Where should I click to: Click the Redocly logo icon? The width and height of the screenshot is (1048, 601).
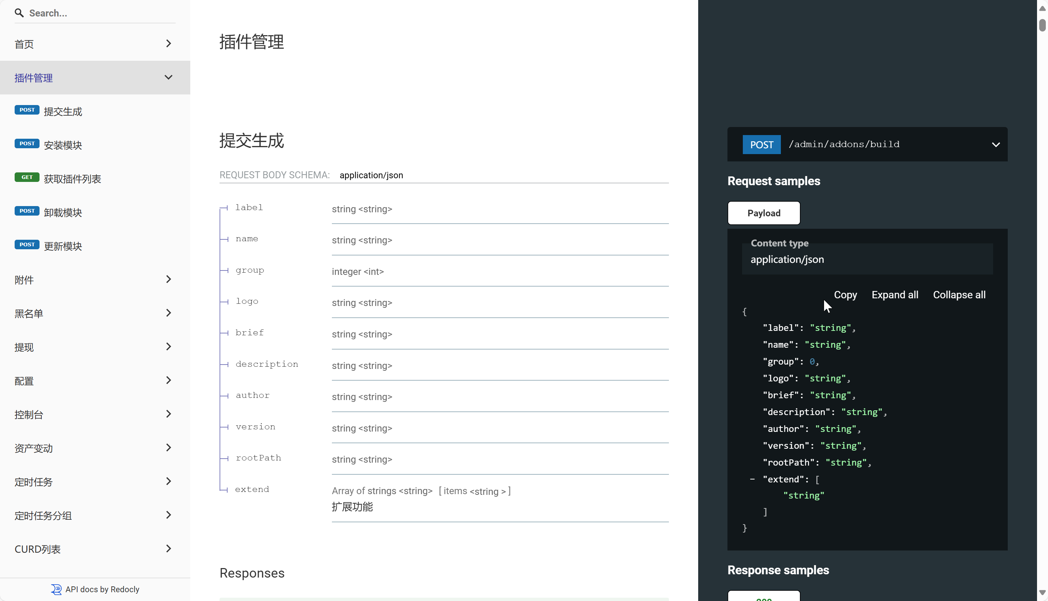56,589
